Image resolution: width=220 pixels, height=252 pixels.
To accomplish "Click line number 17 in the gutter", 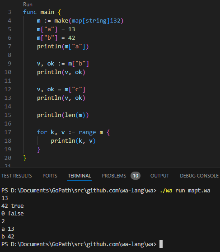I will (x=8, y=132).
